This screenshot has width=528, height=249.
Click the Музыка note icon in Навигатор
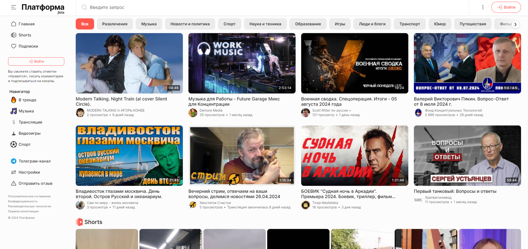point(14,111)
